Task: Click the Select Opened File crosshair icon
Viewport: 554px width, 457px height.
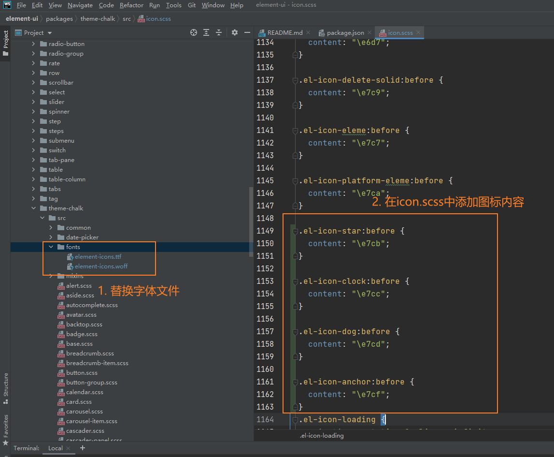Action: click(x=194, y=32)
